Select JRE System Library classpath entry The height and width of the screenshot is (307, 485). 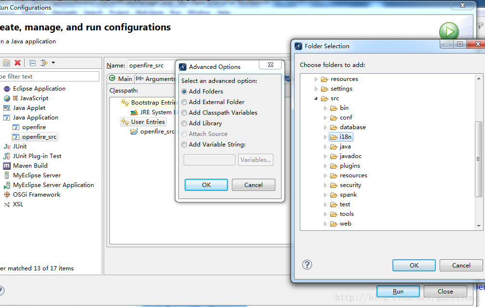tap(153, 112)
